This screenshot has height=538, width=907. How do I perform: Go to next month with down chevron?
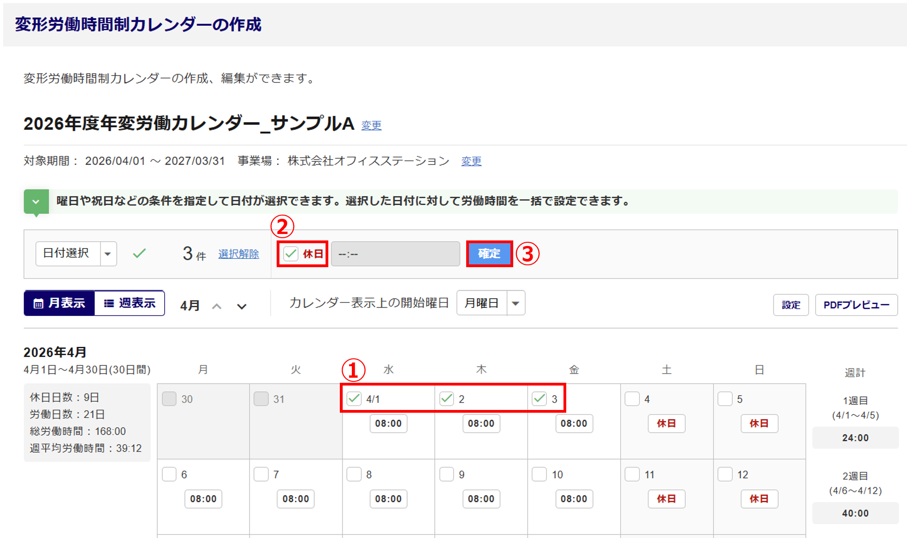242,306
